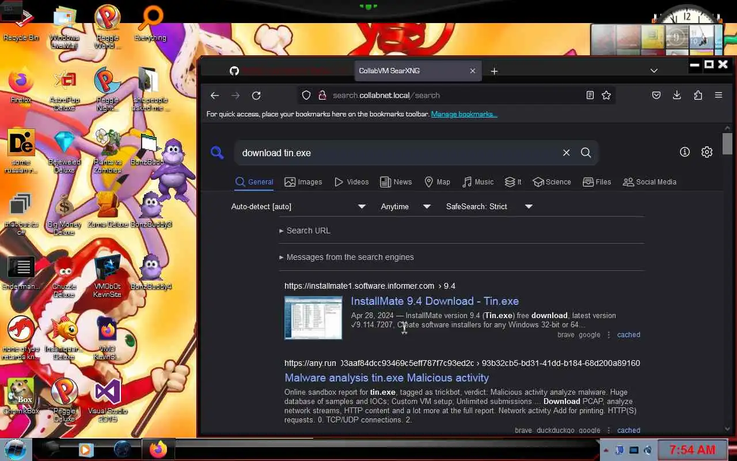Open a new tab with plus button

(x=494, y=71)
